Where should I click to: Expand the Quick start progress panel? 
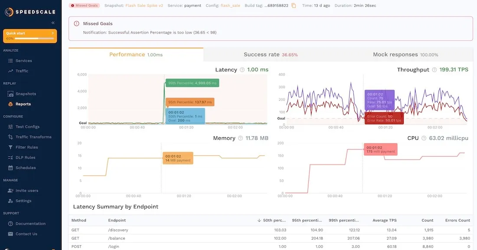click(53, 32)
